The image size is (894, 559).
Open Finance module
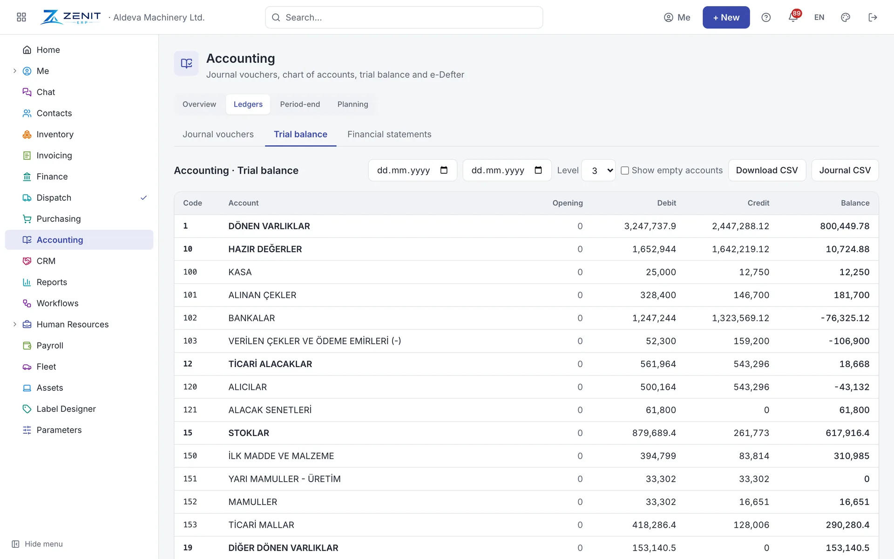(x=79, y=177)
